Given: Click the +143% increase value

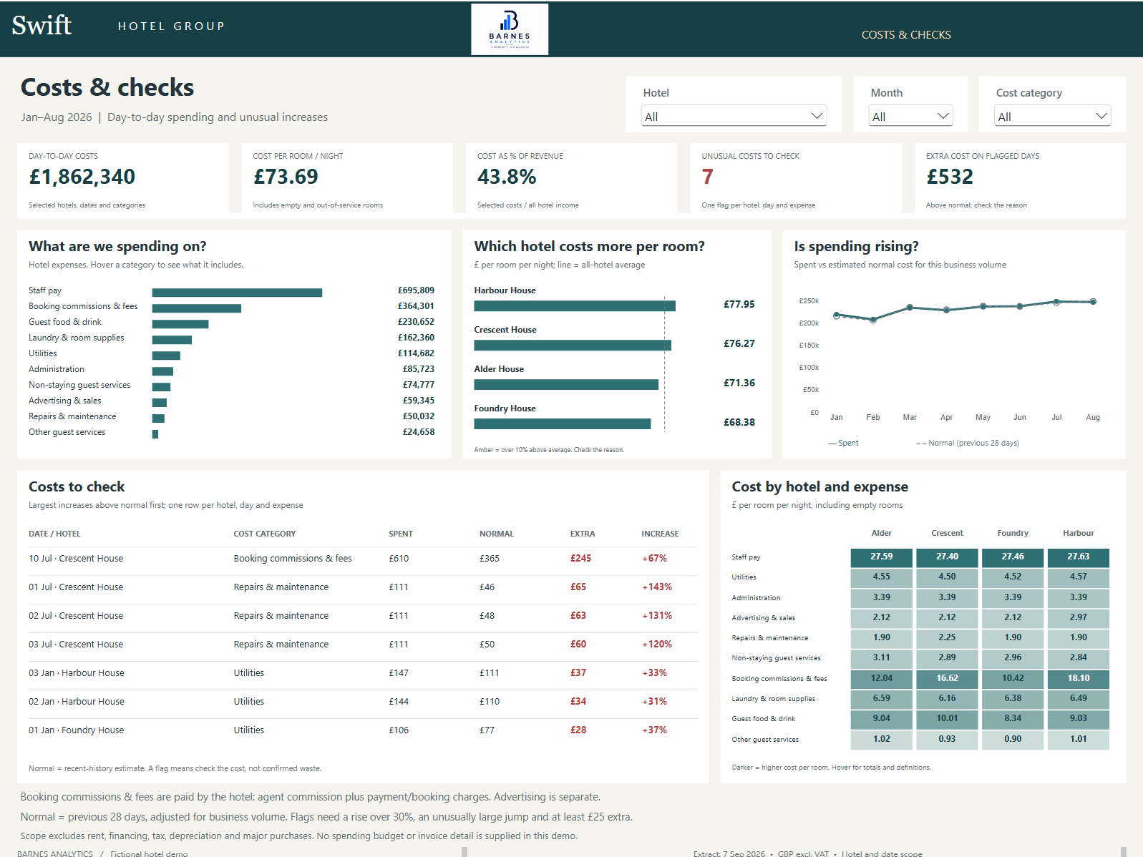Looking at the screenshot, I should point(657,587).
